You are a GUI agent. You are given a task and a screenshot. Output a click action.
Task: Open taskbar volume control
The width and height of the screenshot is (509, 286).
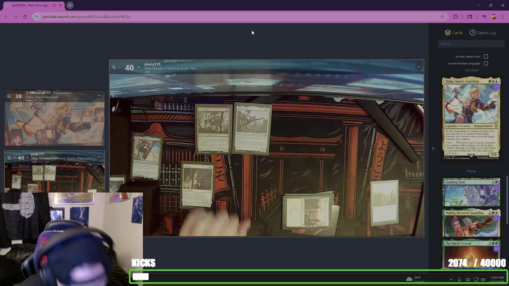[483, 280]
